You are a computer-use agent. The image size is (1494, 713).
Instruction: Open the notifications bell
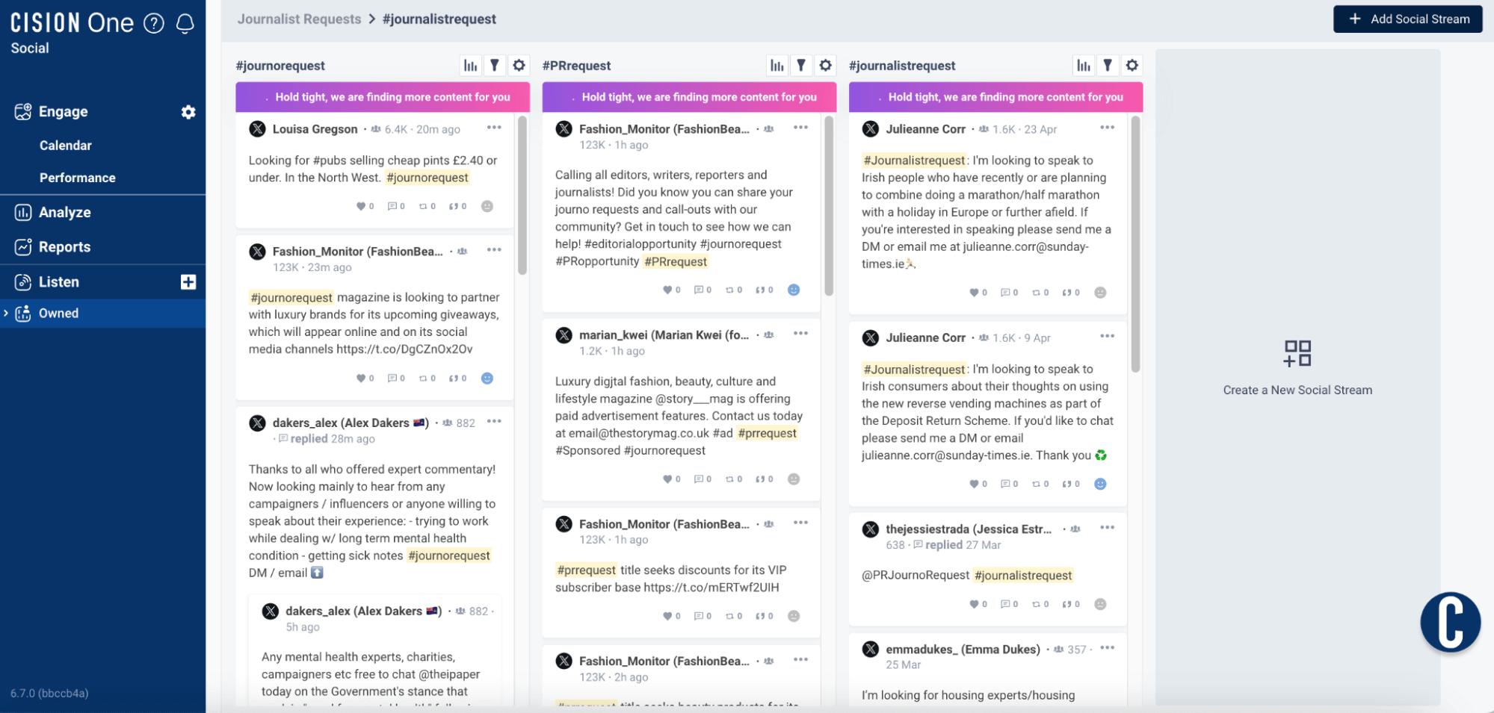(184, 23)
